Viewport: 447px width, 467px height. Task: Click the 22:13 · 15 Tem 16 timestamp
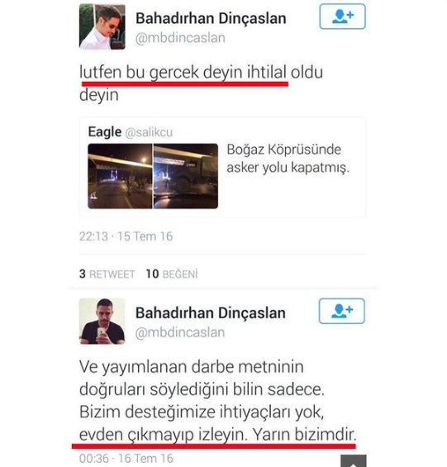126,236
